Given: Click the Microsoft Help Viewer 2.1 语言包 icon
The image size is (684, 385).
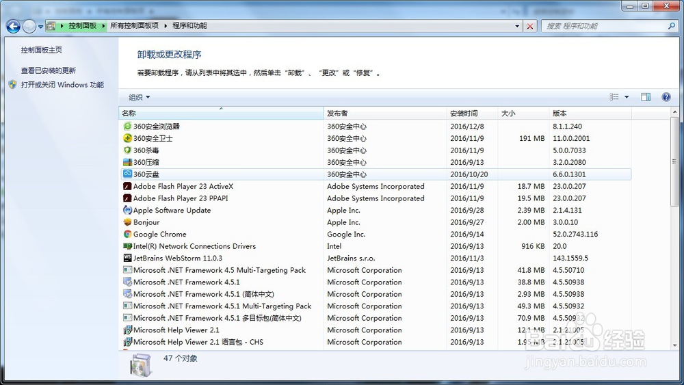Looking at the screenshot, I should (x=127, y=342).
